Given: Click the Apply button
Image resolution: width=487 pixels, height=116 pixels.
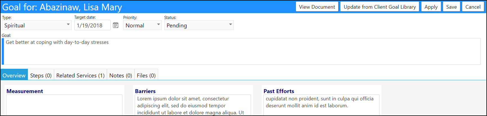Looking at the screenshot, I should pyautogui.click(x=431, y=7).
